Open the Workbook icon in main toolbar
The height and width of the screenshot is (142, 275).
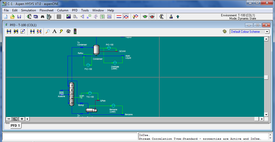(36, 17)
